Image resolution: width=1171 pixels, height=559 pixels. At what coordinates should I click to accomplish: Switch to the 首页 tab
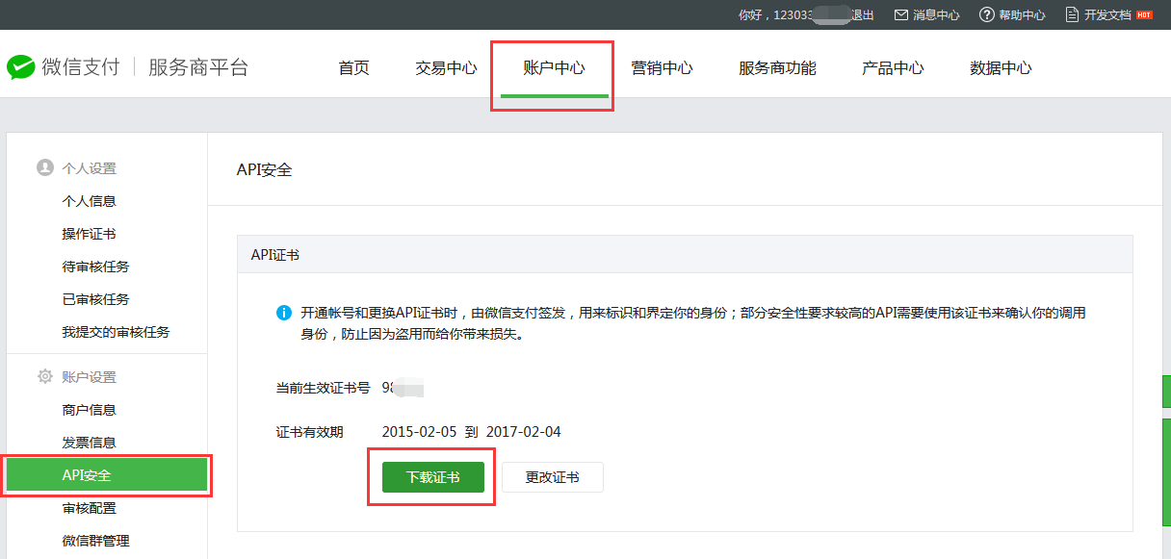[353, 68]
